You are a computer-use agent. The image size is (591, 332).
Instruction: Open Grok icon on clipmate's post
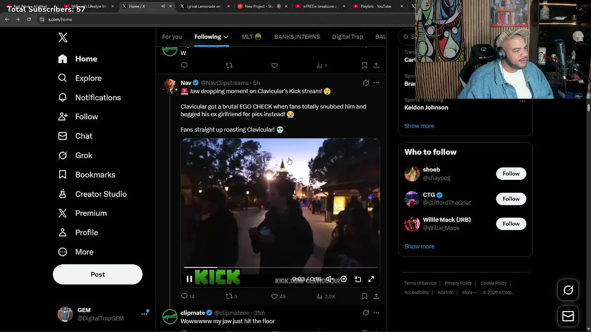tap(366, 313)
